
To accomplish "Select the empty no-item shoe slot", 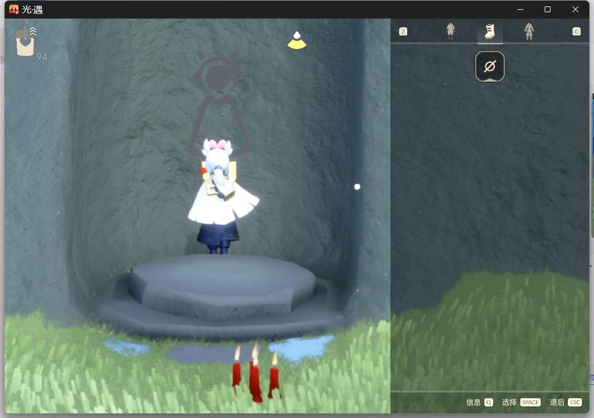I will point(490,66).
